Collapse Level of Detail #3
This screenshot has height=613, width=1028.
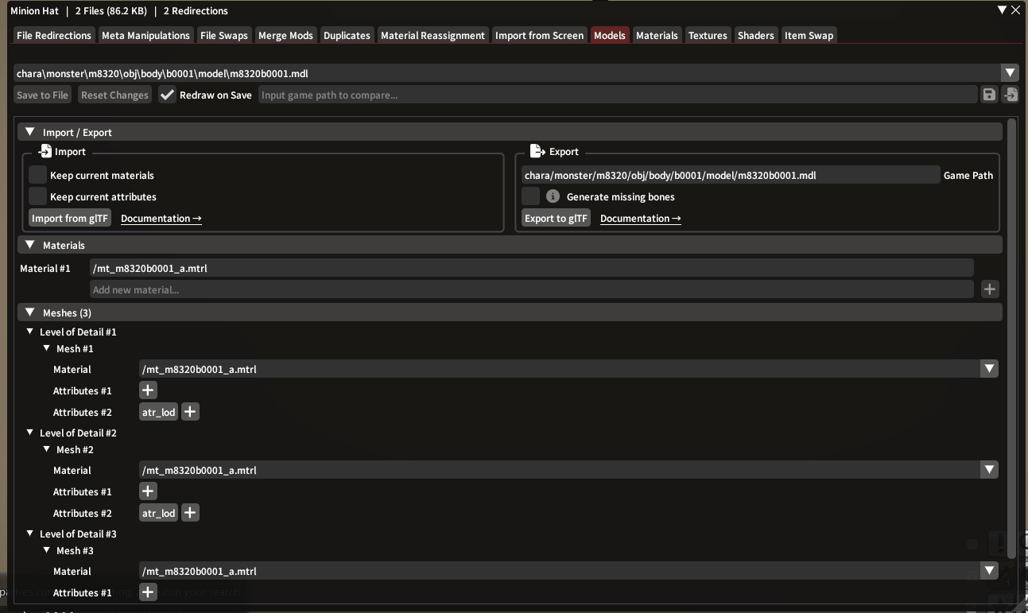pos(30,533)
